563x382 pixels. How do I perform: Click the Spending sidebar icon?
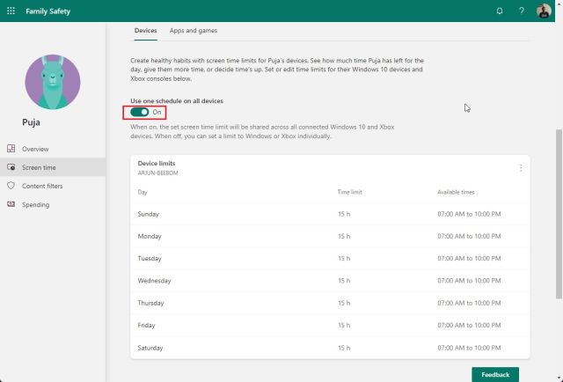[x=11, y=204]
